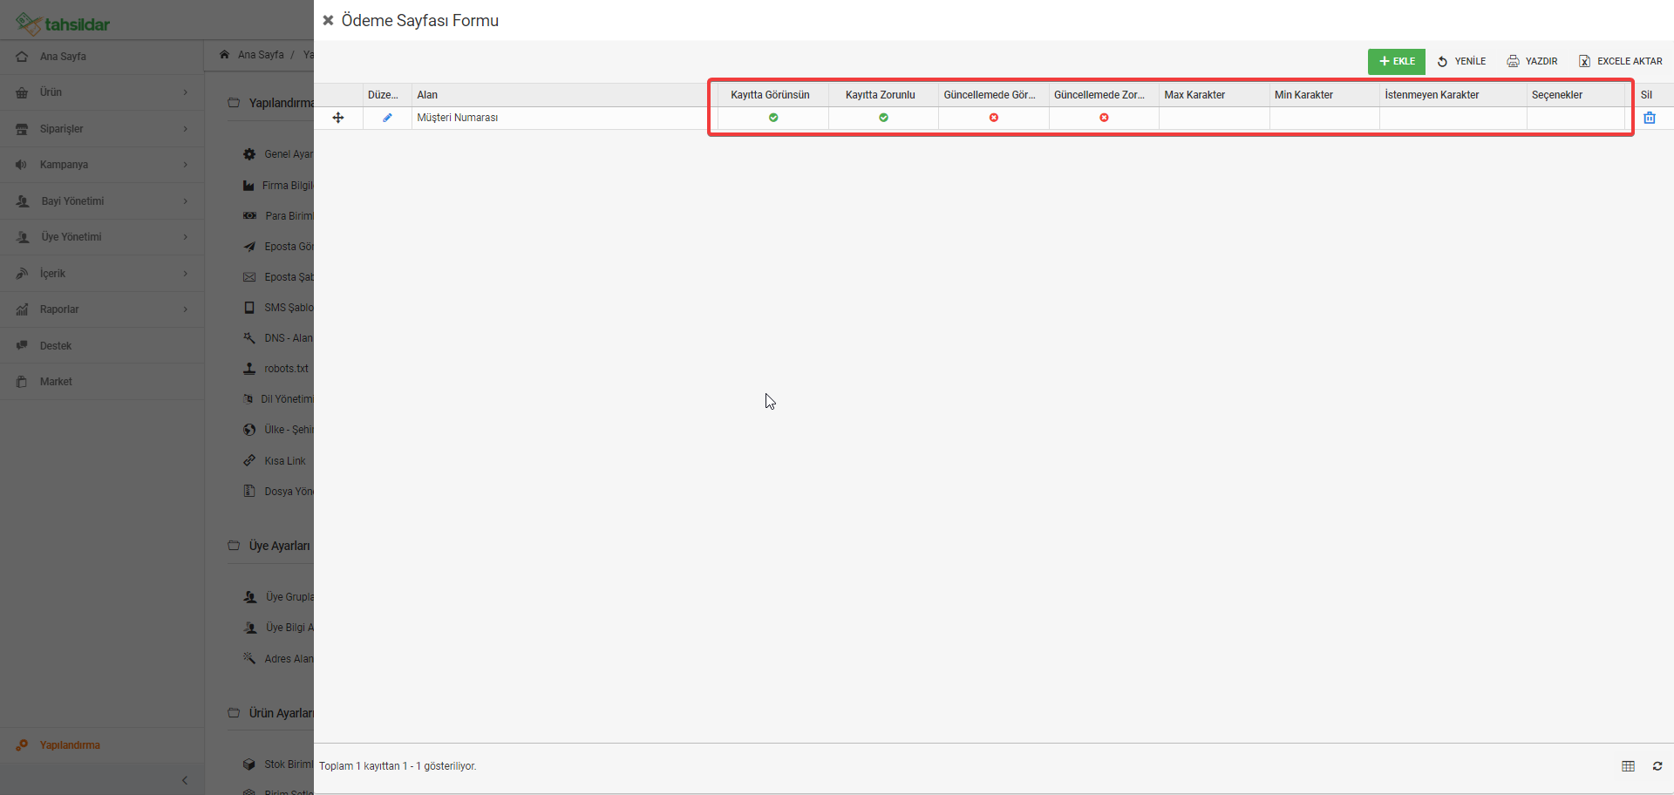Image resolution: width=1674 pixels, height=795 pixels.
Task: Expand the Ürün sidebar menu
Action: [102, 92]
